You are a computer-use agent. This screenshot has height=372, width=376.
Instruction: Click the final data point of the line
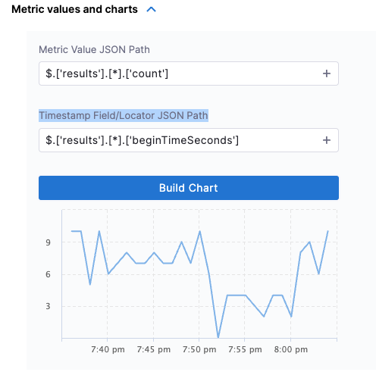[327, 231]
